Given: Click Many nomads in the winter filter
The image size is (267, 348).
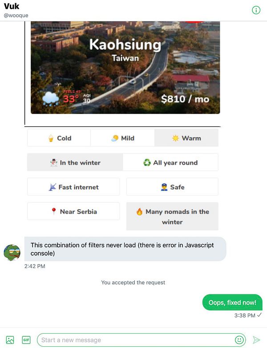Looking at the screenshot, I should [172, 216].
